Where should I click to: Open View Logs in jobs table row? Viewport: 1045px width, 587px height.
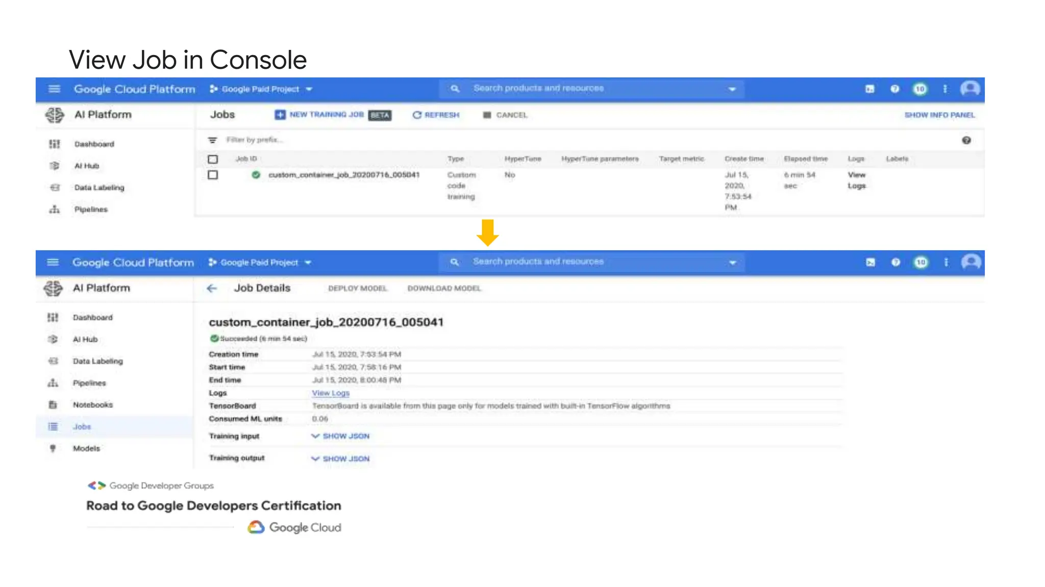pyautogui.click(x=857, y=180)
